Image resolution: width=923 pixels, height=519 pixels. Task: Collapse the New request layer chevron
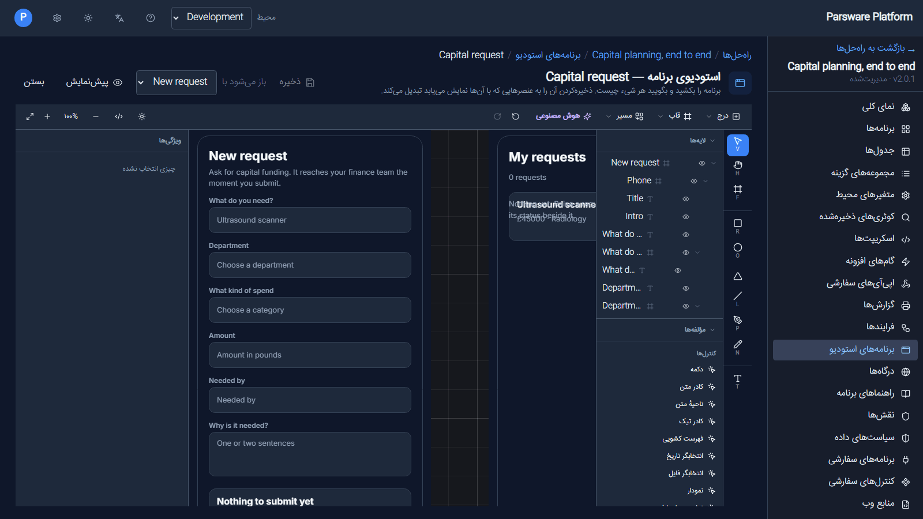(x=714, y=163)
